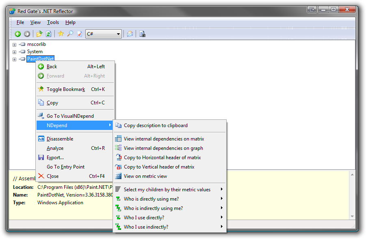Click View internal dependencies on graph
The height and width of the screenshot is (240, 366).
170,148
